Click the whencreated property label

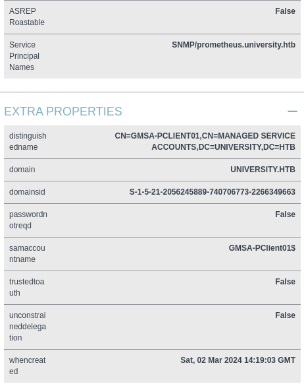pos(27,366)
